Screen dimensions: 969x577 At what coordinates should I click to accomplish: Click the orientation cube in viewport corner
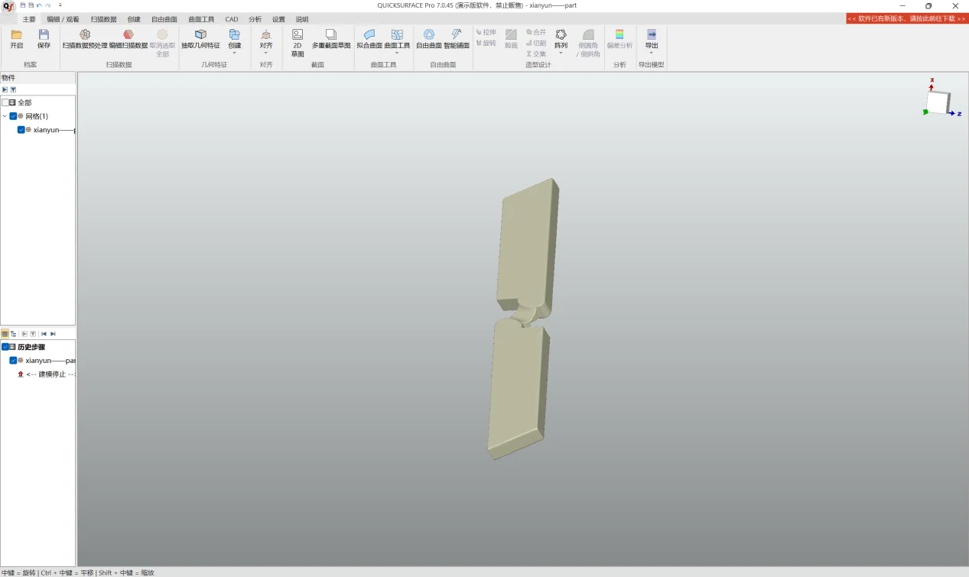938,102
